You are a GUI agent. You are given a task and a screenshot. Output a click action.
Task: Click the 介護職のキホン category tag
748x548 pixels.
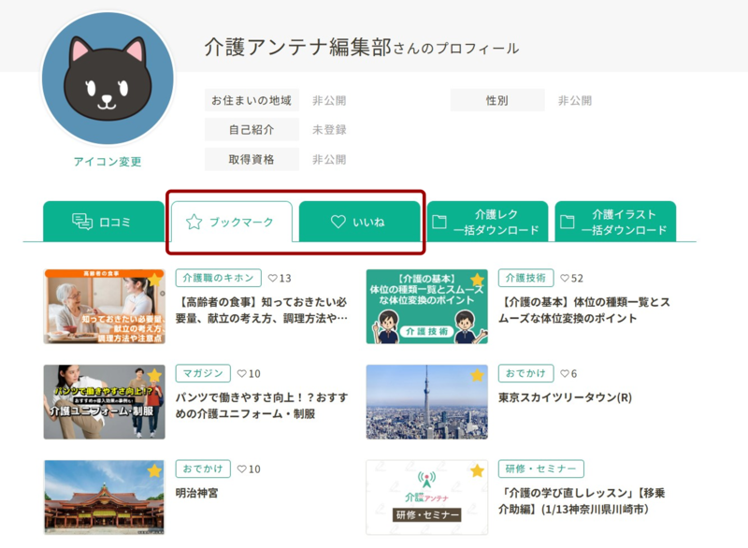(217, 278)
